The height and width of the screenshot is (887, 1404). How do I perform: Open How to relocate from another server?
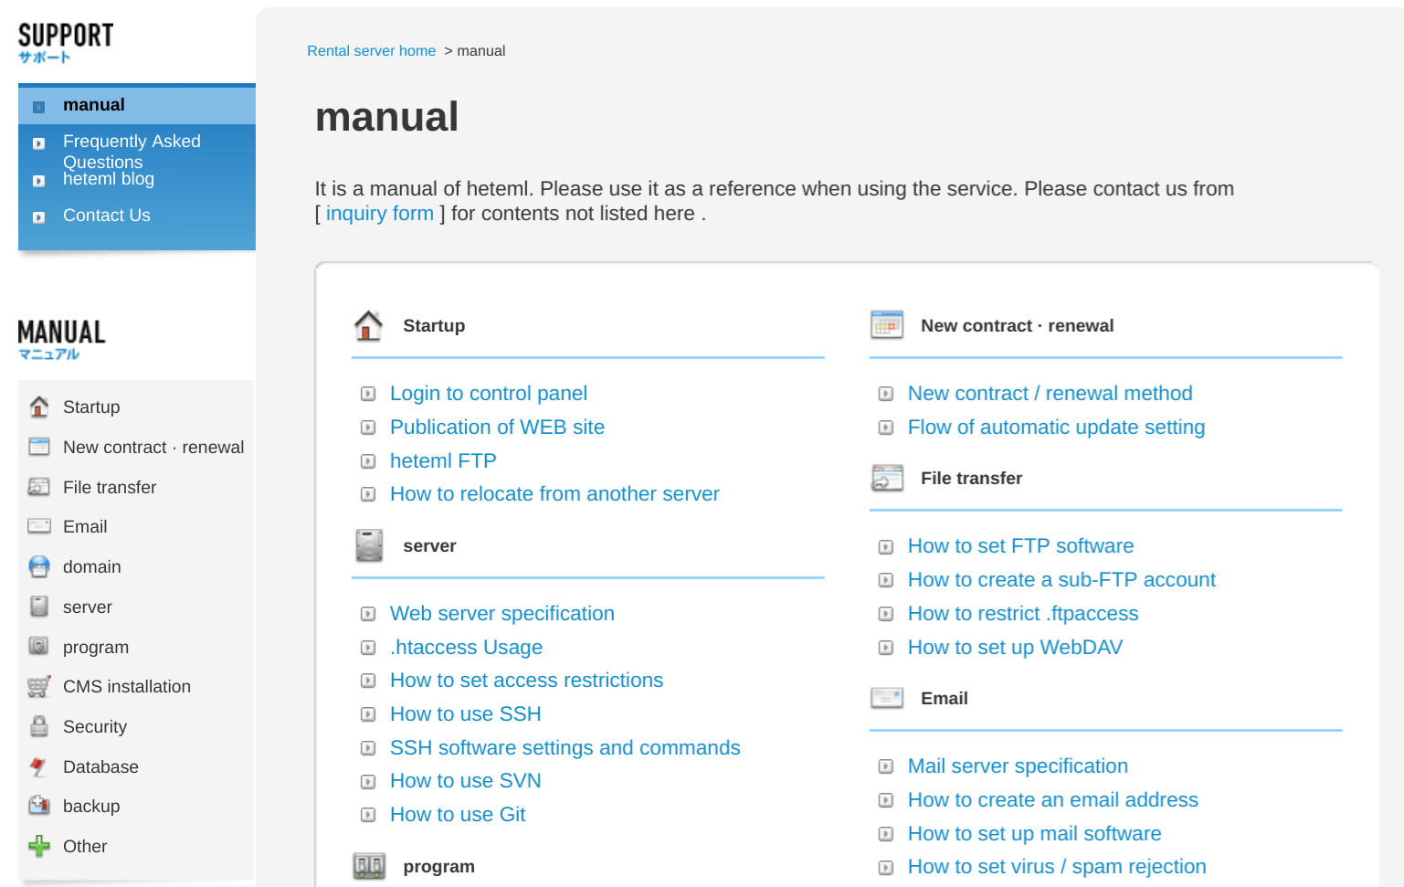click(554, 494)
